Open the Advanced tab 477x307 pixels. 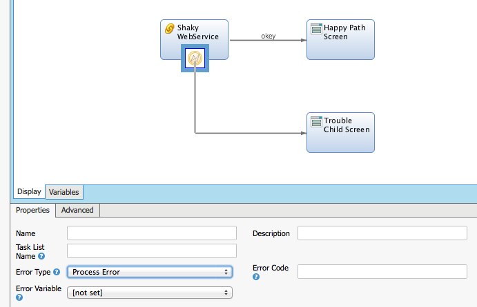click(x=77, y=210)
